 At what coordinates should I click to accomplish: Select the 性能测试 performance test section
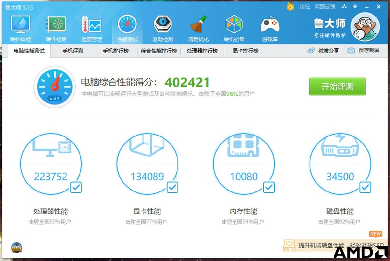pyautogui.click(x=127, y=28)
